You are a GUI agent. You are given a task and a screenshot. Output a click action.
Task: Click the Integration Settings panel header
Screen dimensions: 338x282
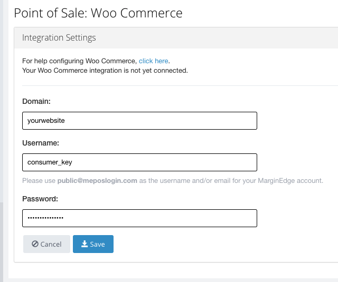pyautogui.click(x=59, y=38)
